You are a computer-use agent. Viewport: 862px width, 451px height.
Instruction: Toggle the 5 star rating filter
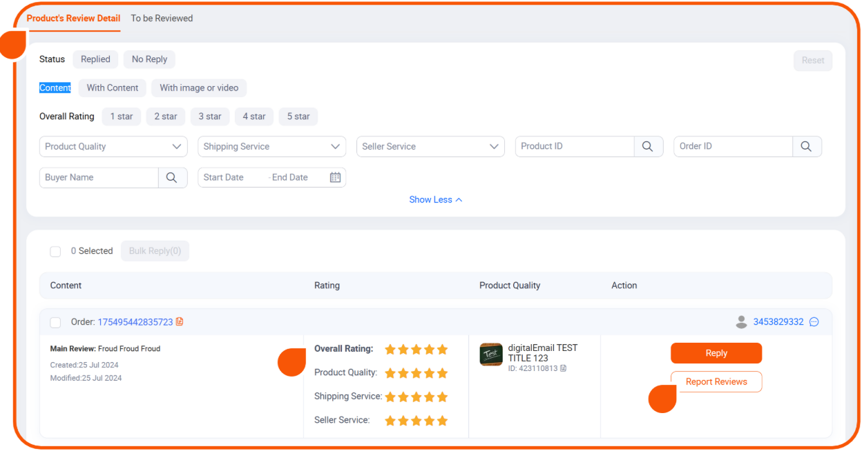[x=298, y=117]
